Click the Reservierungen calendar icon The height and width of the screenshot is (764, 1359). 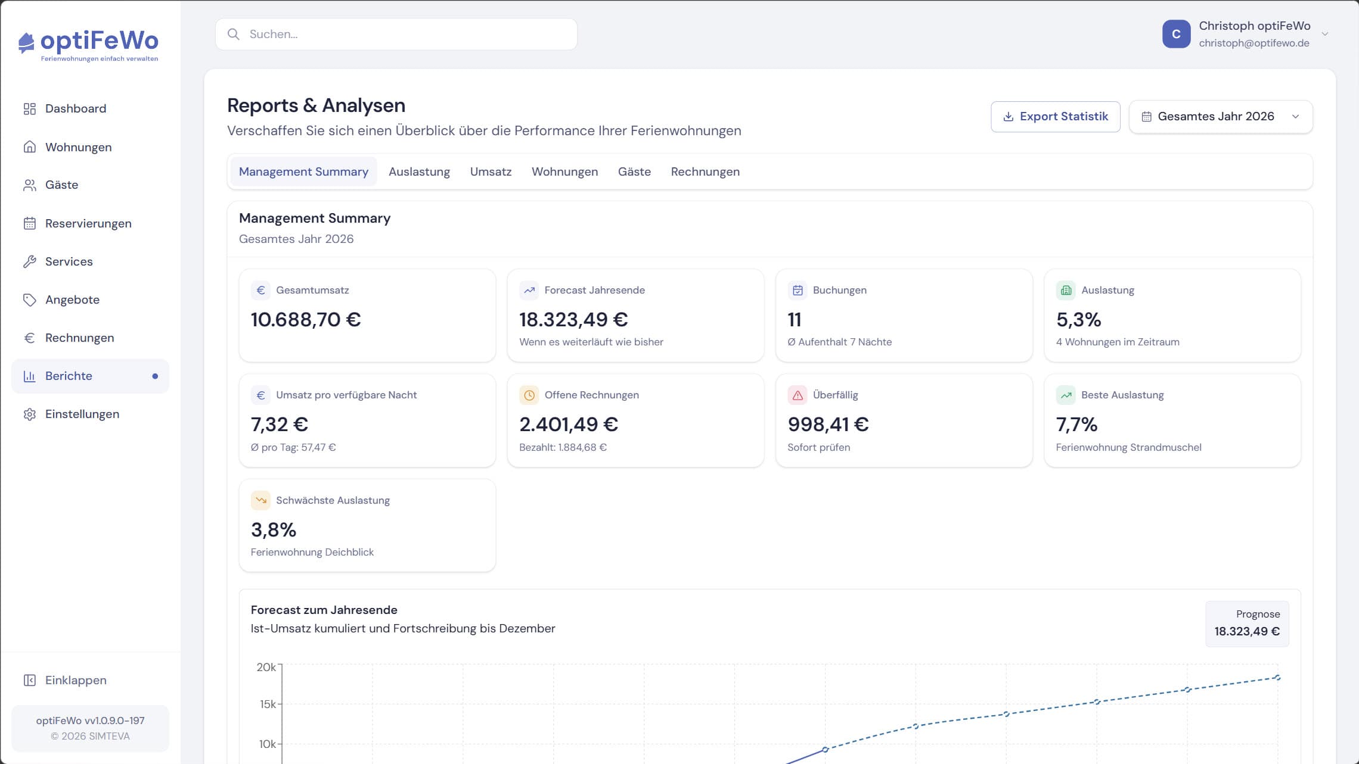pos(30,223)
